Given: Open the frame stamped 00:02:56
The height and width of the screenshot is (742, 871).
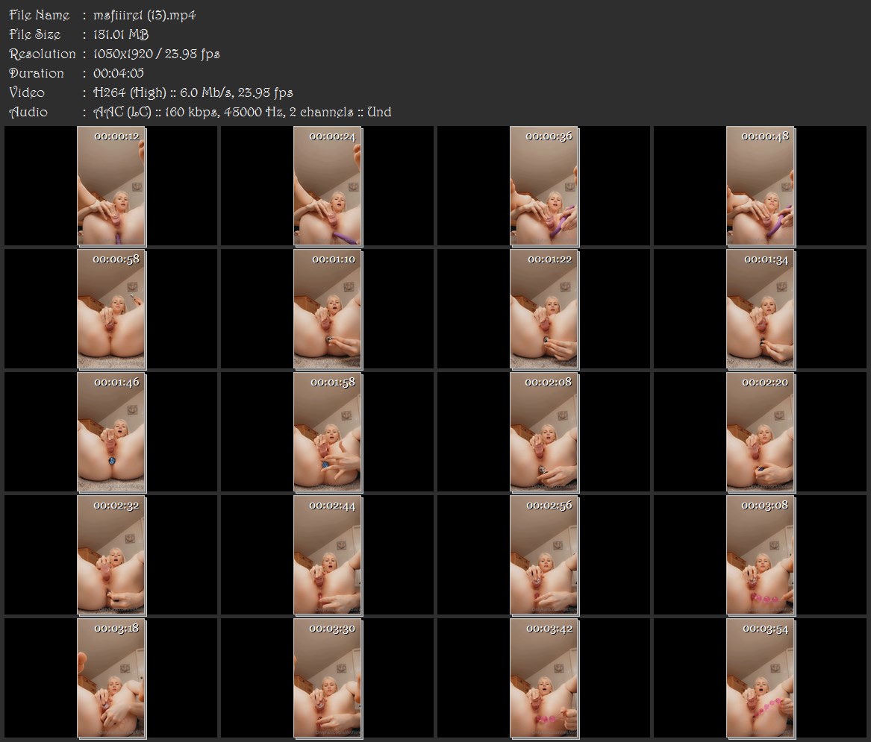Looking at the screenshot, I should point(544,556).
